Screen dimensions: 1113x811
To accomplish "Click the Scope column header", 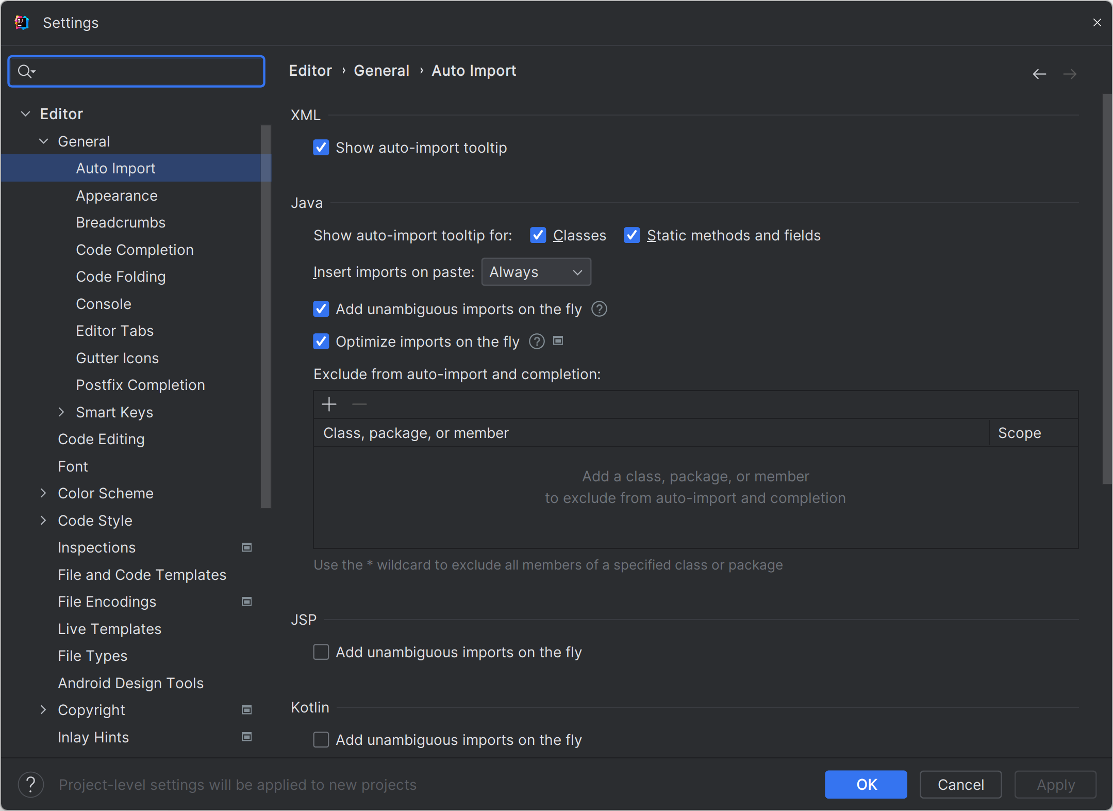I will click(1034, 433).
